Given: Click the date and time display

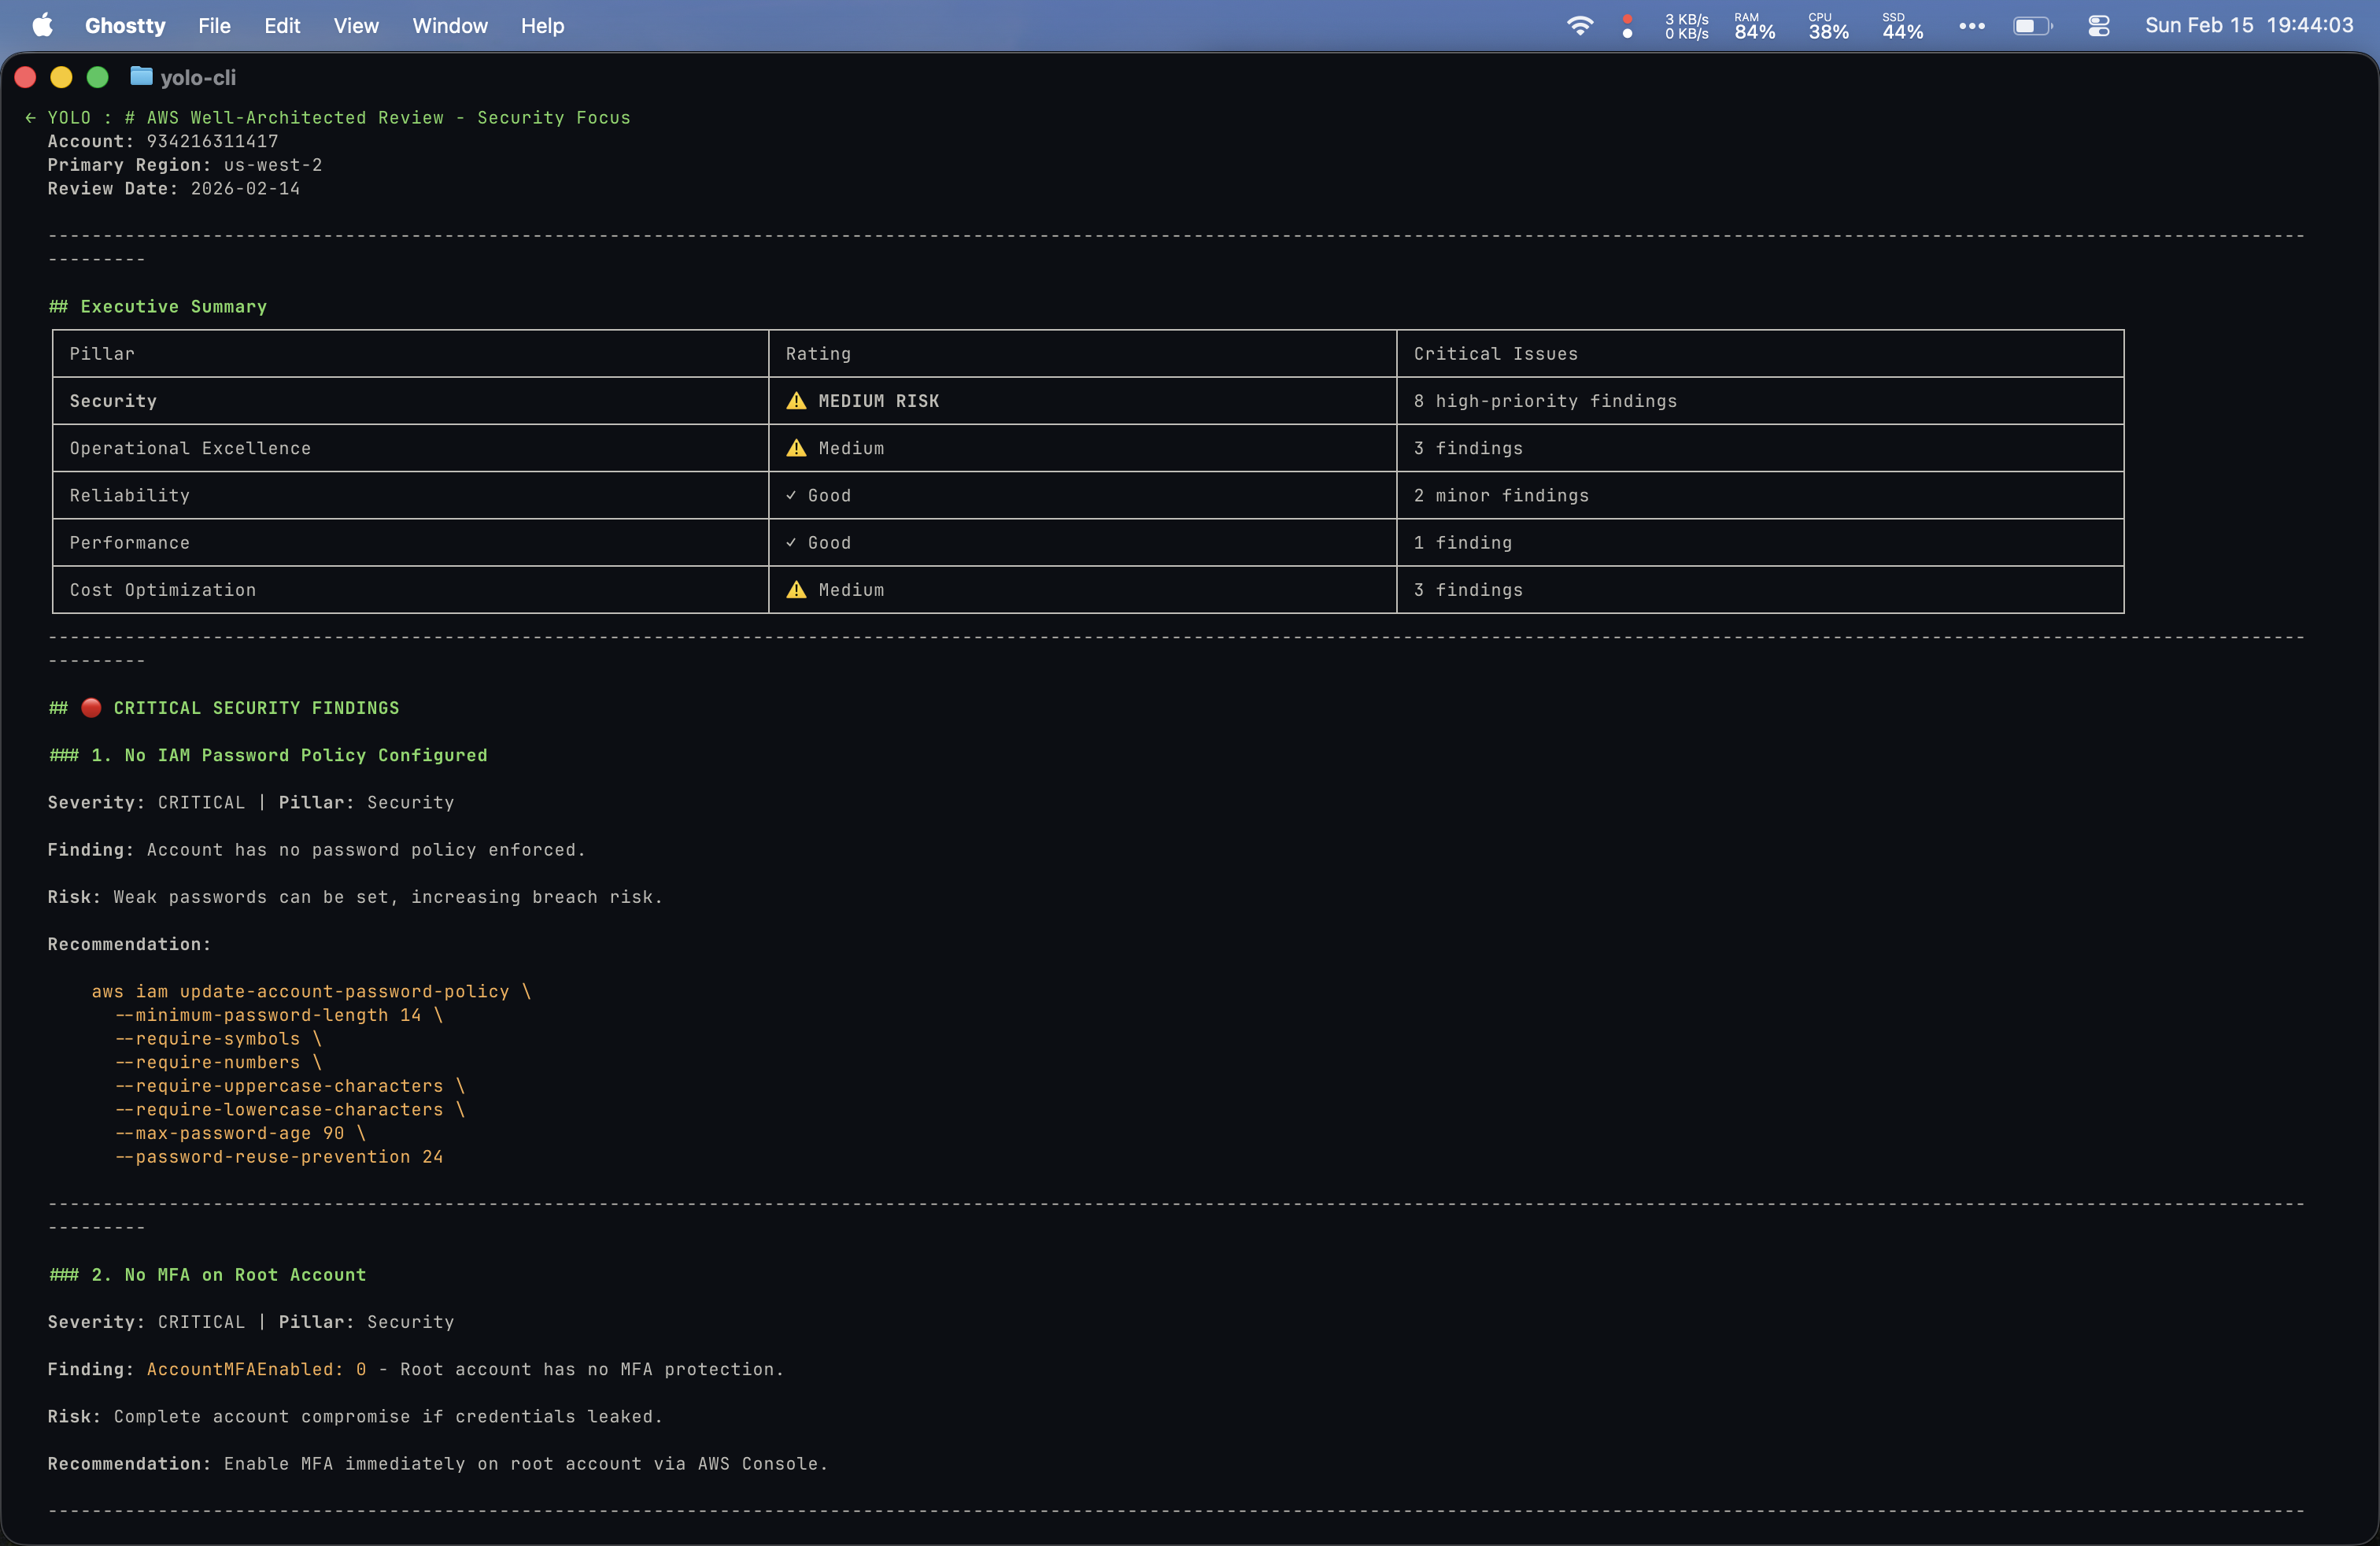Looking at the screenshot, I should [2248, 26].
